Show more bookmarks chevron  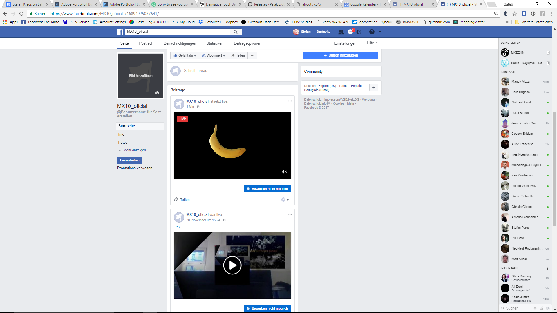pos(507,22)
